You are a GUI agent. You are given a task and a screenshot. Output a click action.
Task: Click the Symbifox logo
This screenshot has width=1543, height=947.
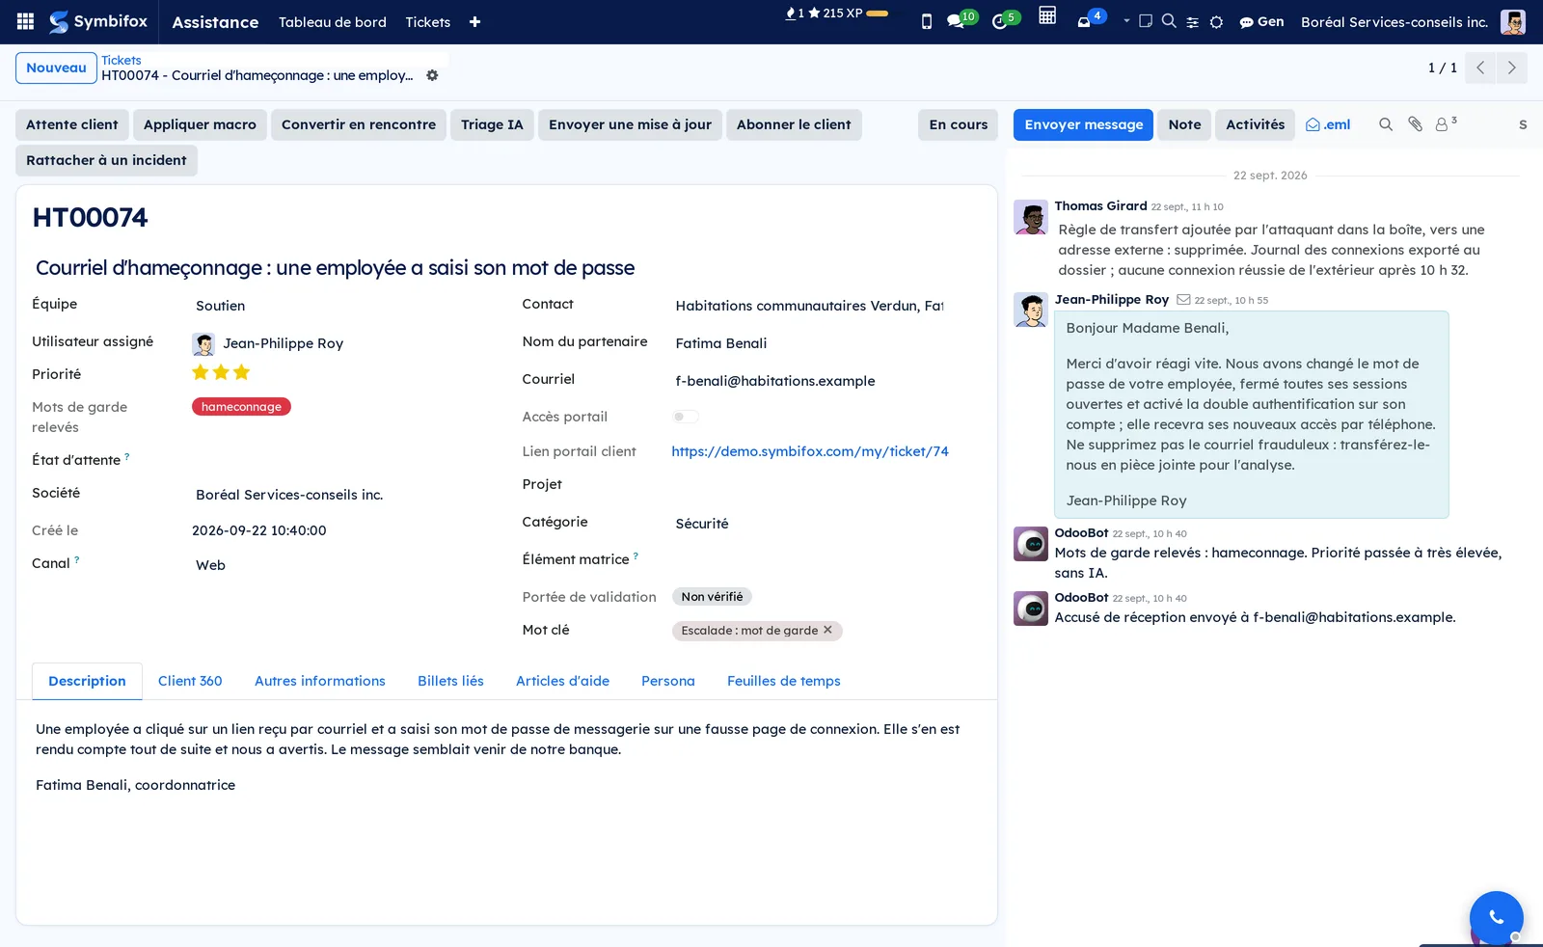pyautogui.click(x=98, y=21)
